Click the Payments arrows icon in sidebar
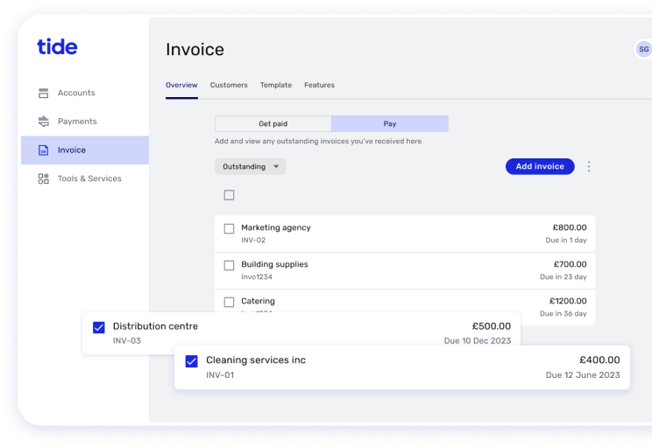 [x=43, y=122]
